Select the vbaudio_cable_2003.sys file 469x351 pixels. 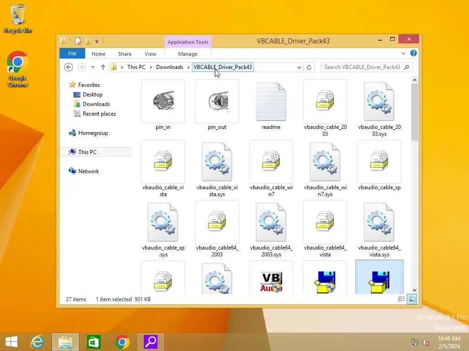[379, 108]
